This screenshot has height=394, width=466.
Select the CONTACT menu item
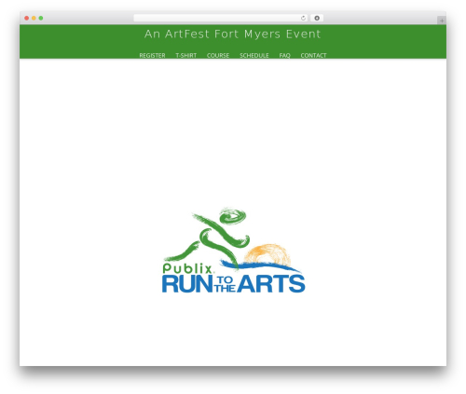point(313,55)
